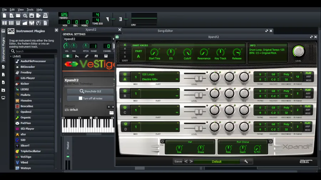Screen dimensions: 321x180
Task: Create a new project with the toolbar icon
Action: (x=5, y=16)
